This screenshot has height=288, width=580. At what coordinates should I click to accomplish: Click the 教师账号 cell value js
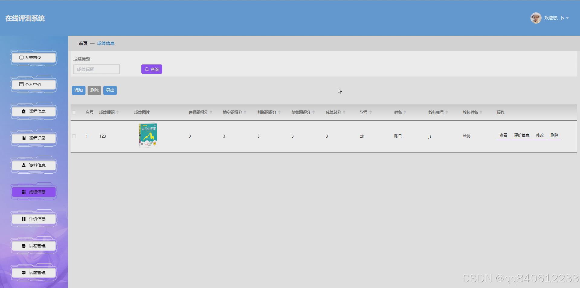430,136
